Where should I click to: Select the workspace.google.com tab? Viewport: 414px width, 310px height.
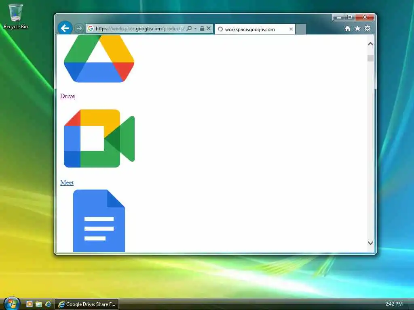[255, 29]
